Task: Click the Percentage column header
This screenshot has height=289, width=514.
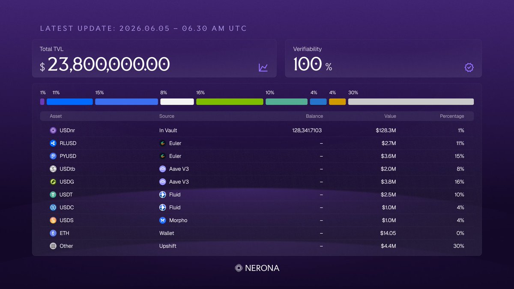Action: (x=452, y=116)
